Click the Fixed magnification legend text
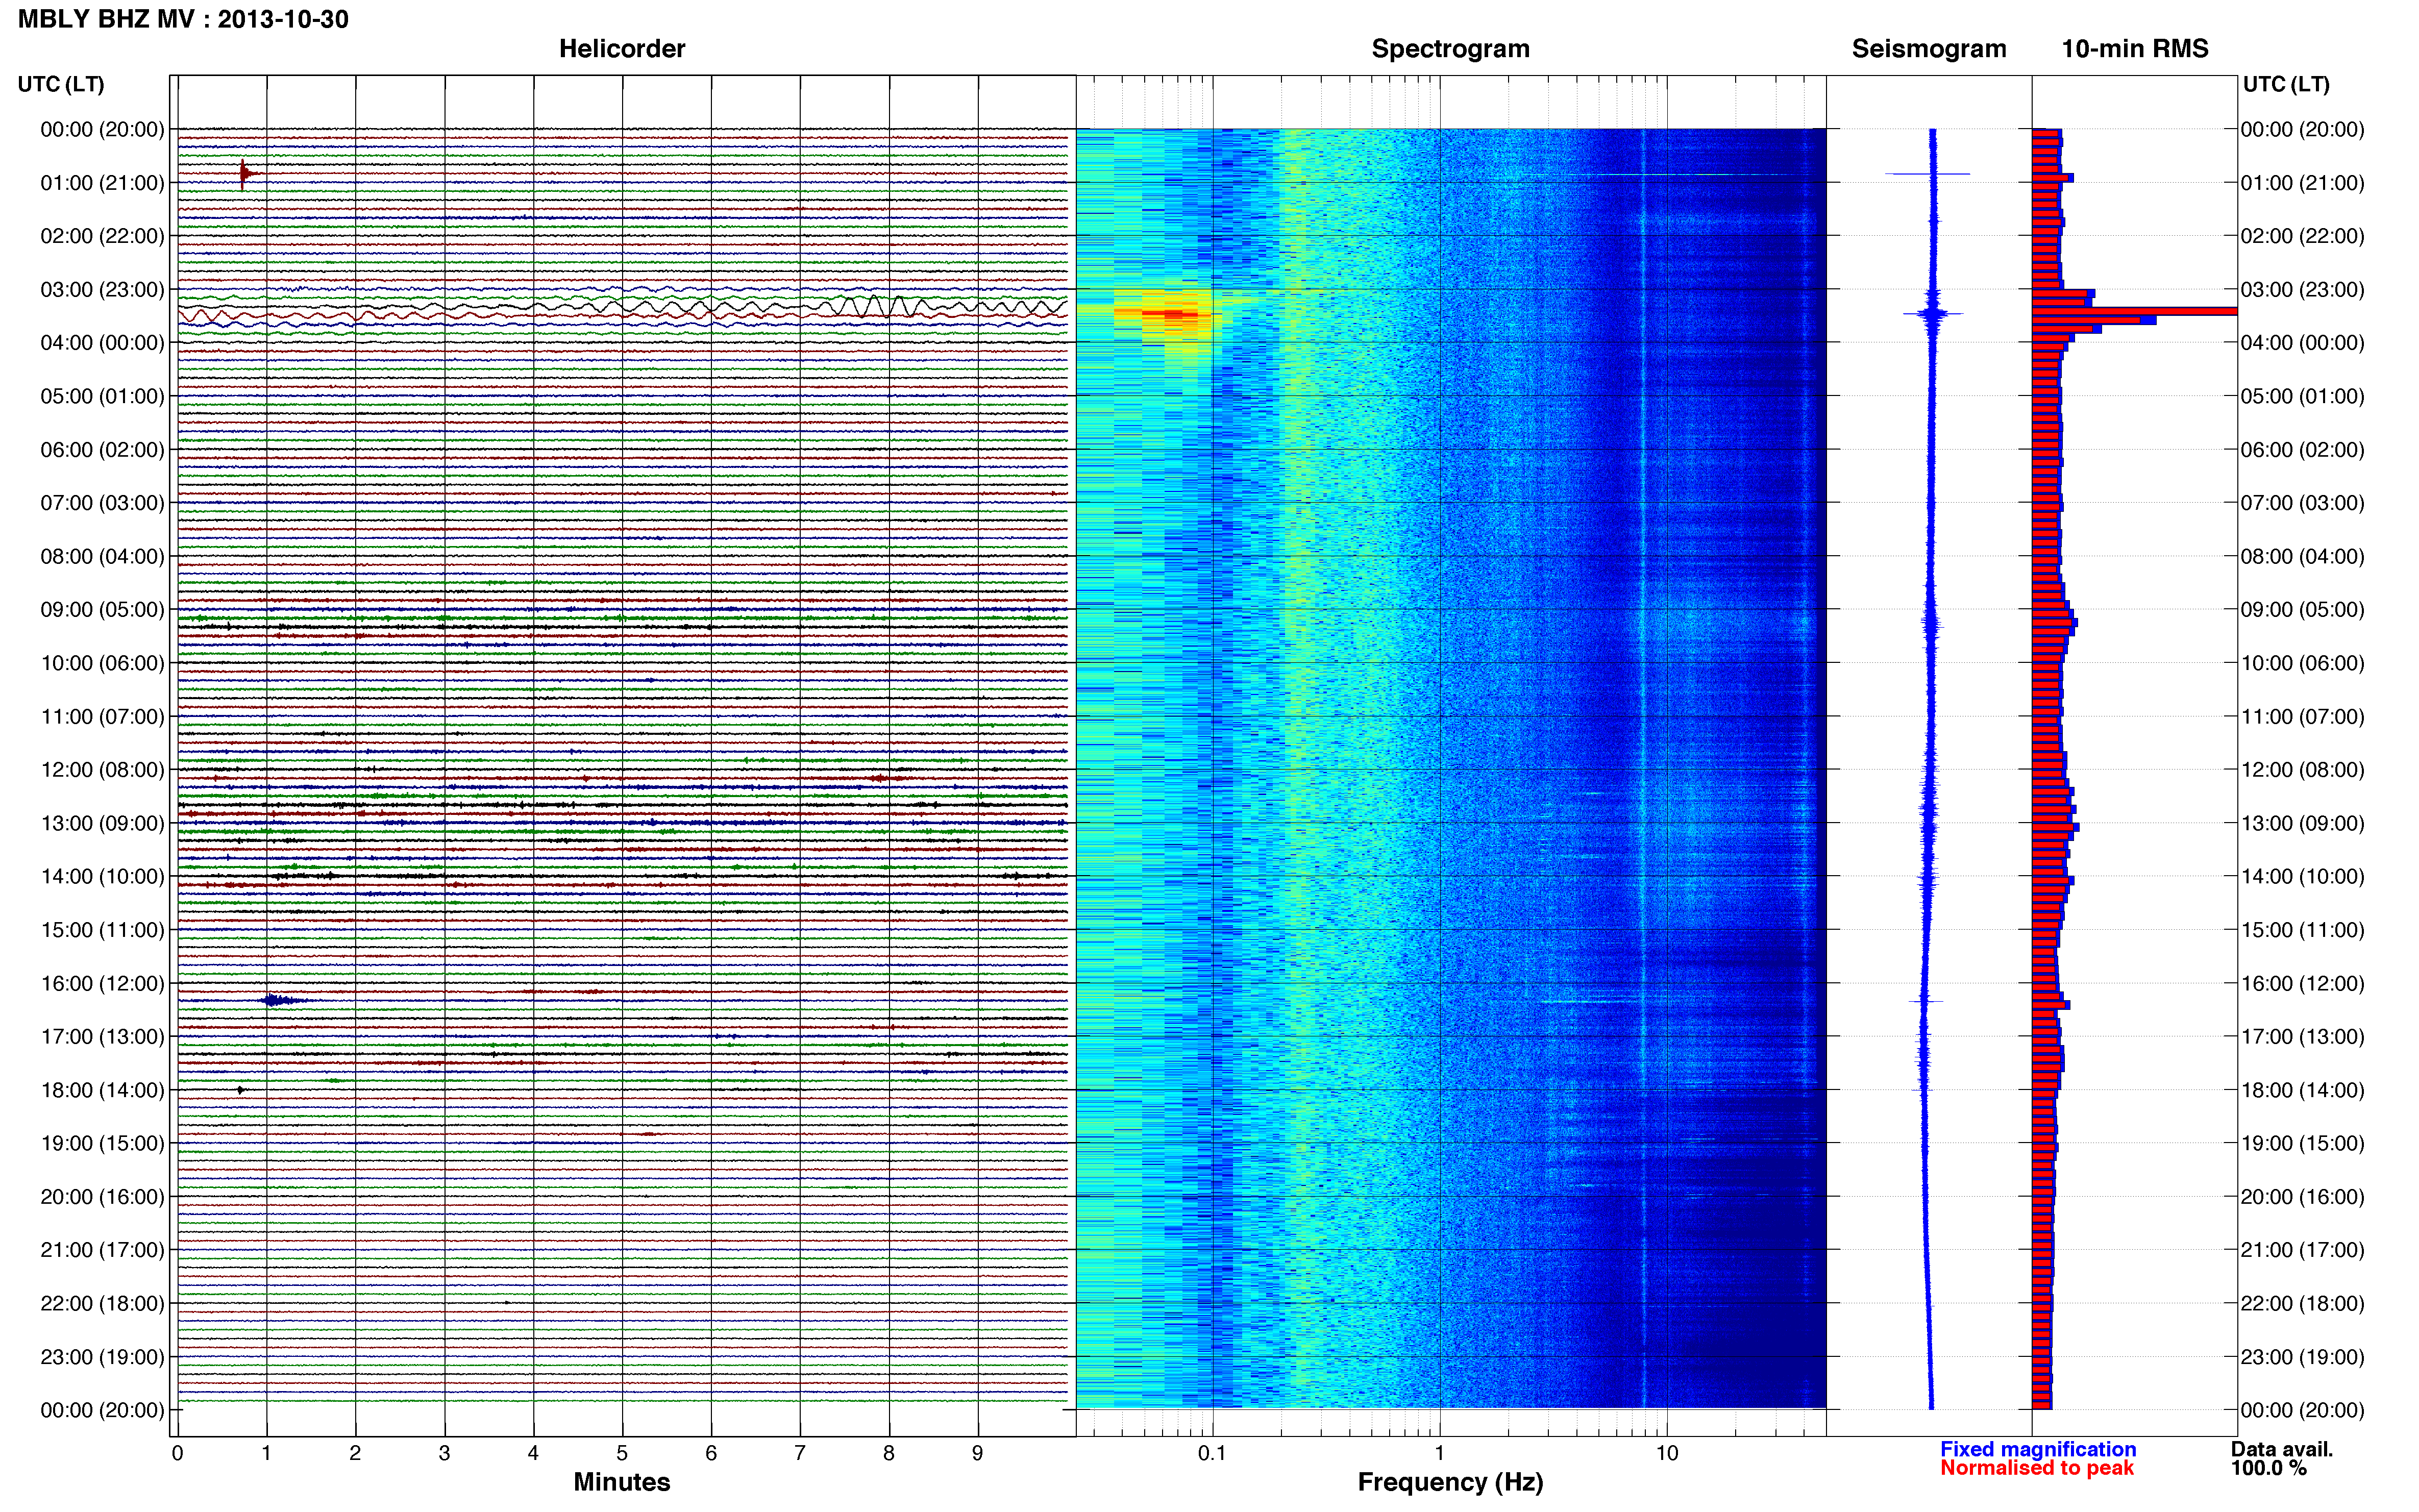2419x1512 pixels. (x=2038, y=1449)
